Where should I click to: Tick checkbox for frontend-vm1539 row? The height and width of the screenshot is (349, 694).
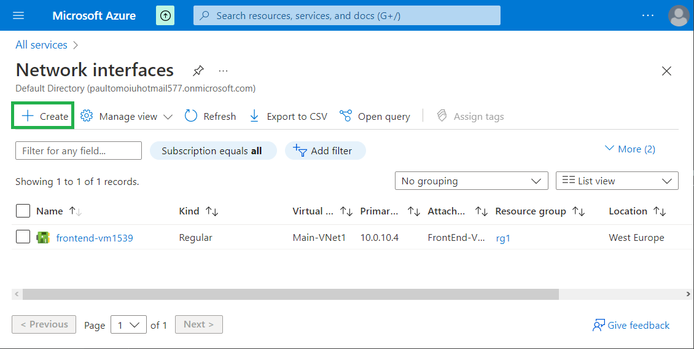pyautogui.click(x=23, y=237)
